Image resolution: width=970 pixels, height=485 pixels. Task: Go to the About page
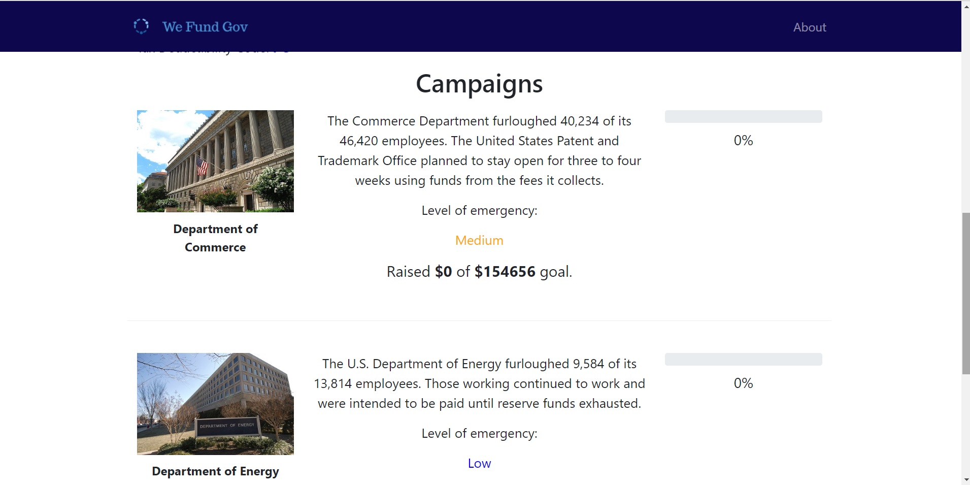(810, 27)
